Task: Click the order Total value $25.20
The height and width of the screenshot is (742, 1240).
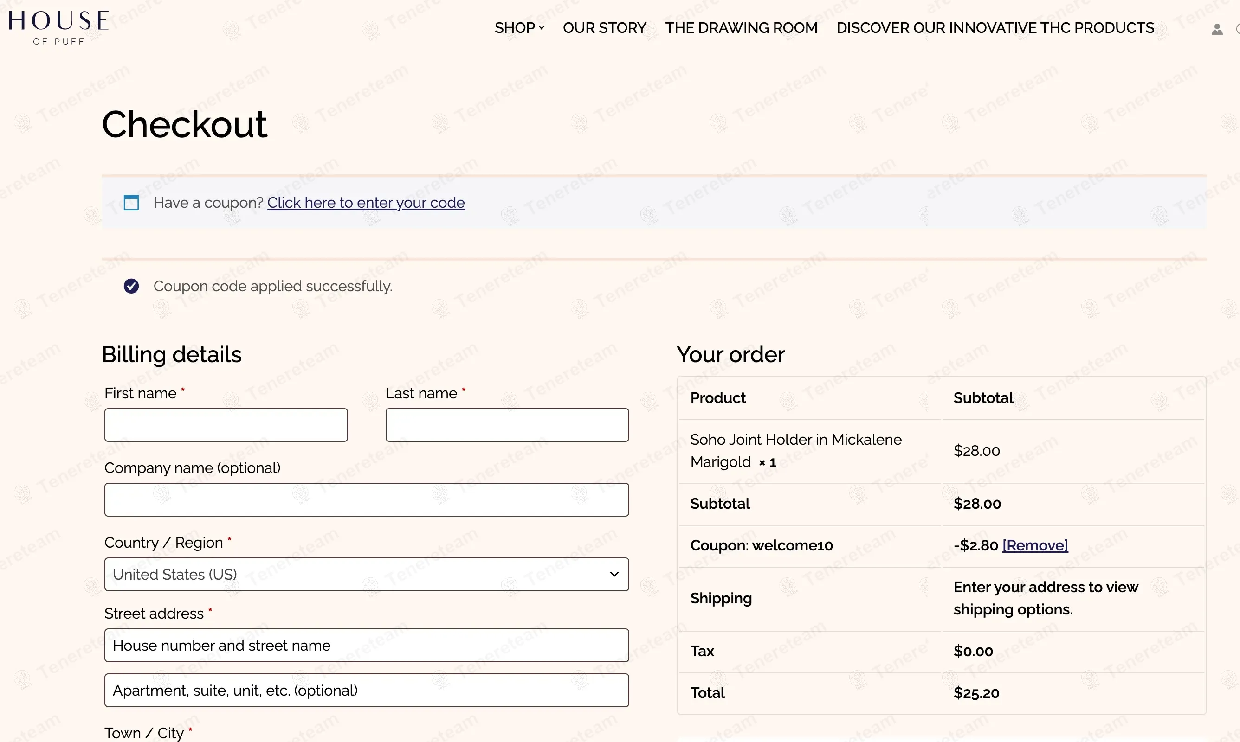Action: coord(976,693)
